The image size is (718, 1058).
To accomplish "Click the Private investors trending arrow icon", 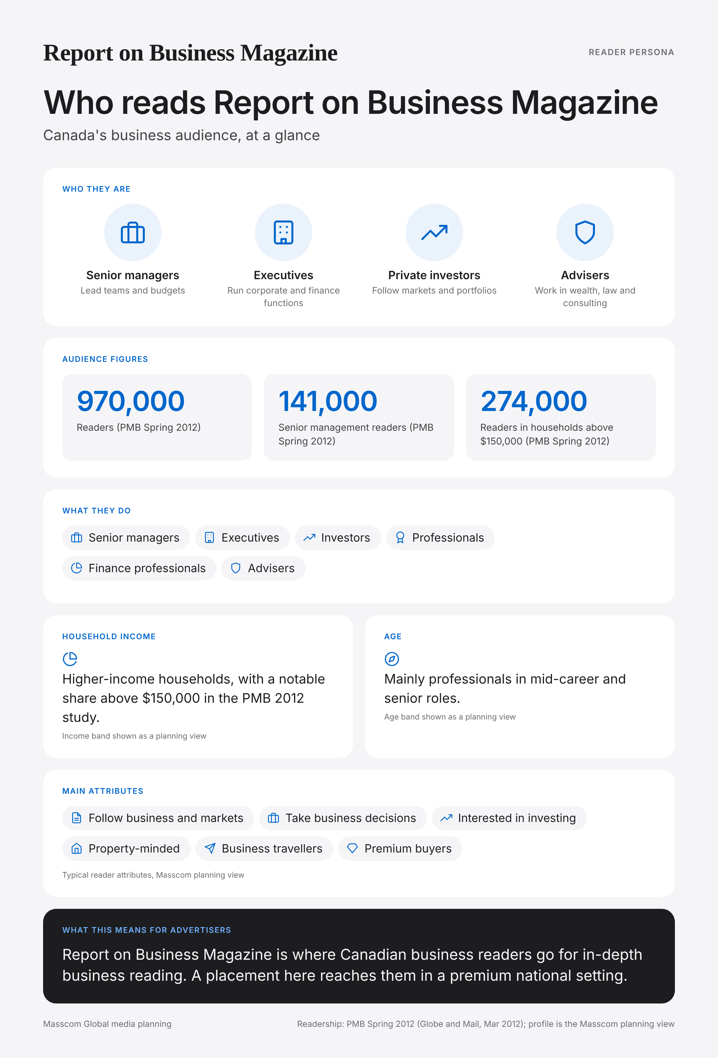I will pos(434,233).
